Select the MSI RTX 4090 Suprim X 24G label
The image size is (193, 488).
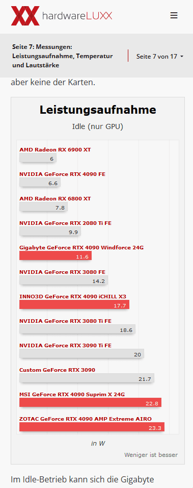(72, 395)
